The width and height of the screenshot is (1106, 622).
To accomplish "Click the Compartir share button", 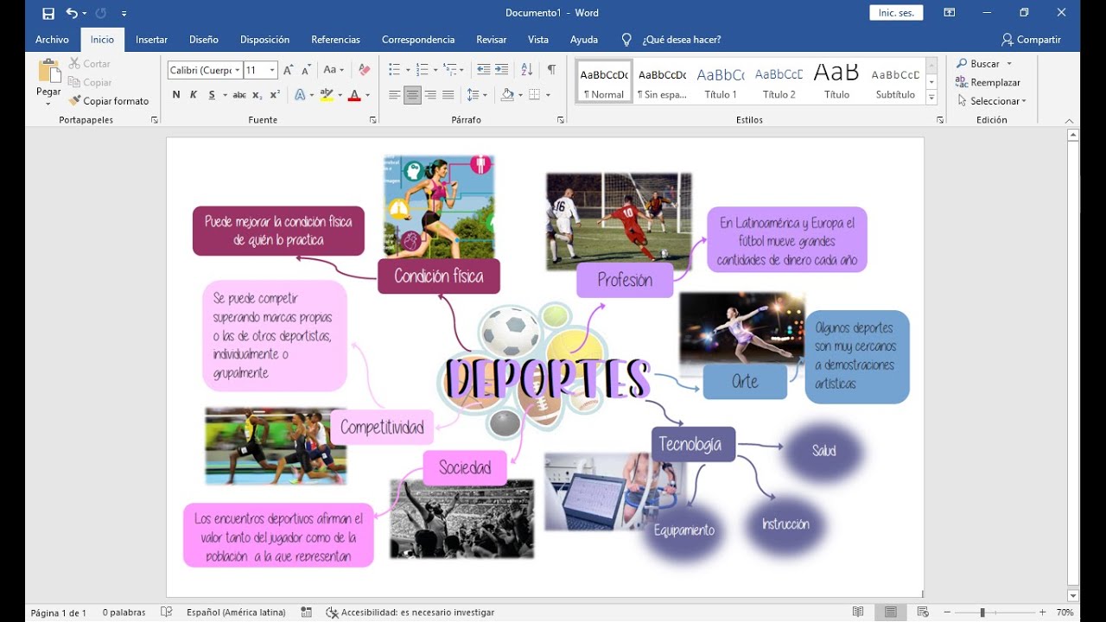I will 1031,40.
